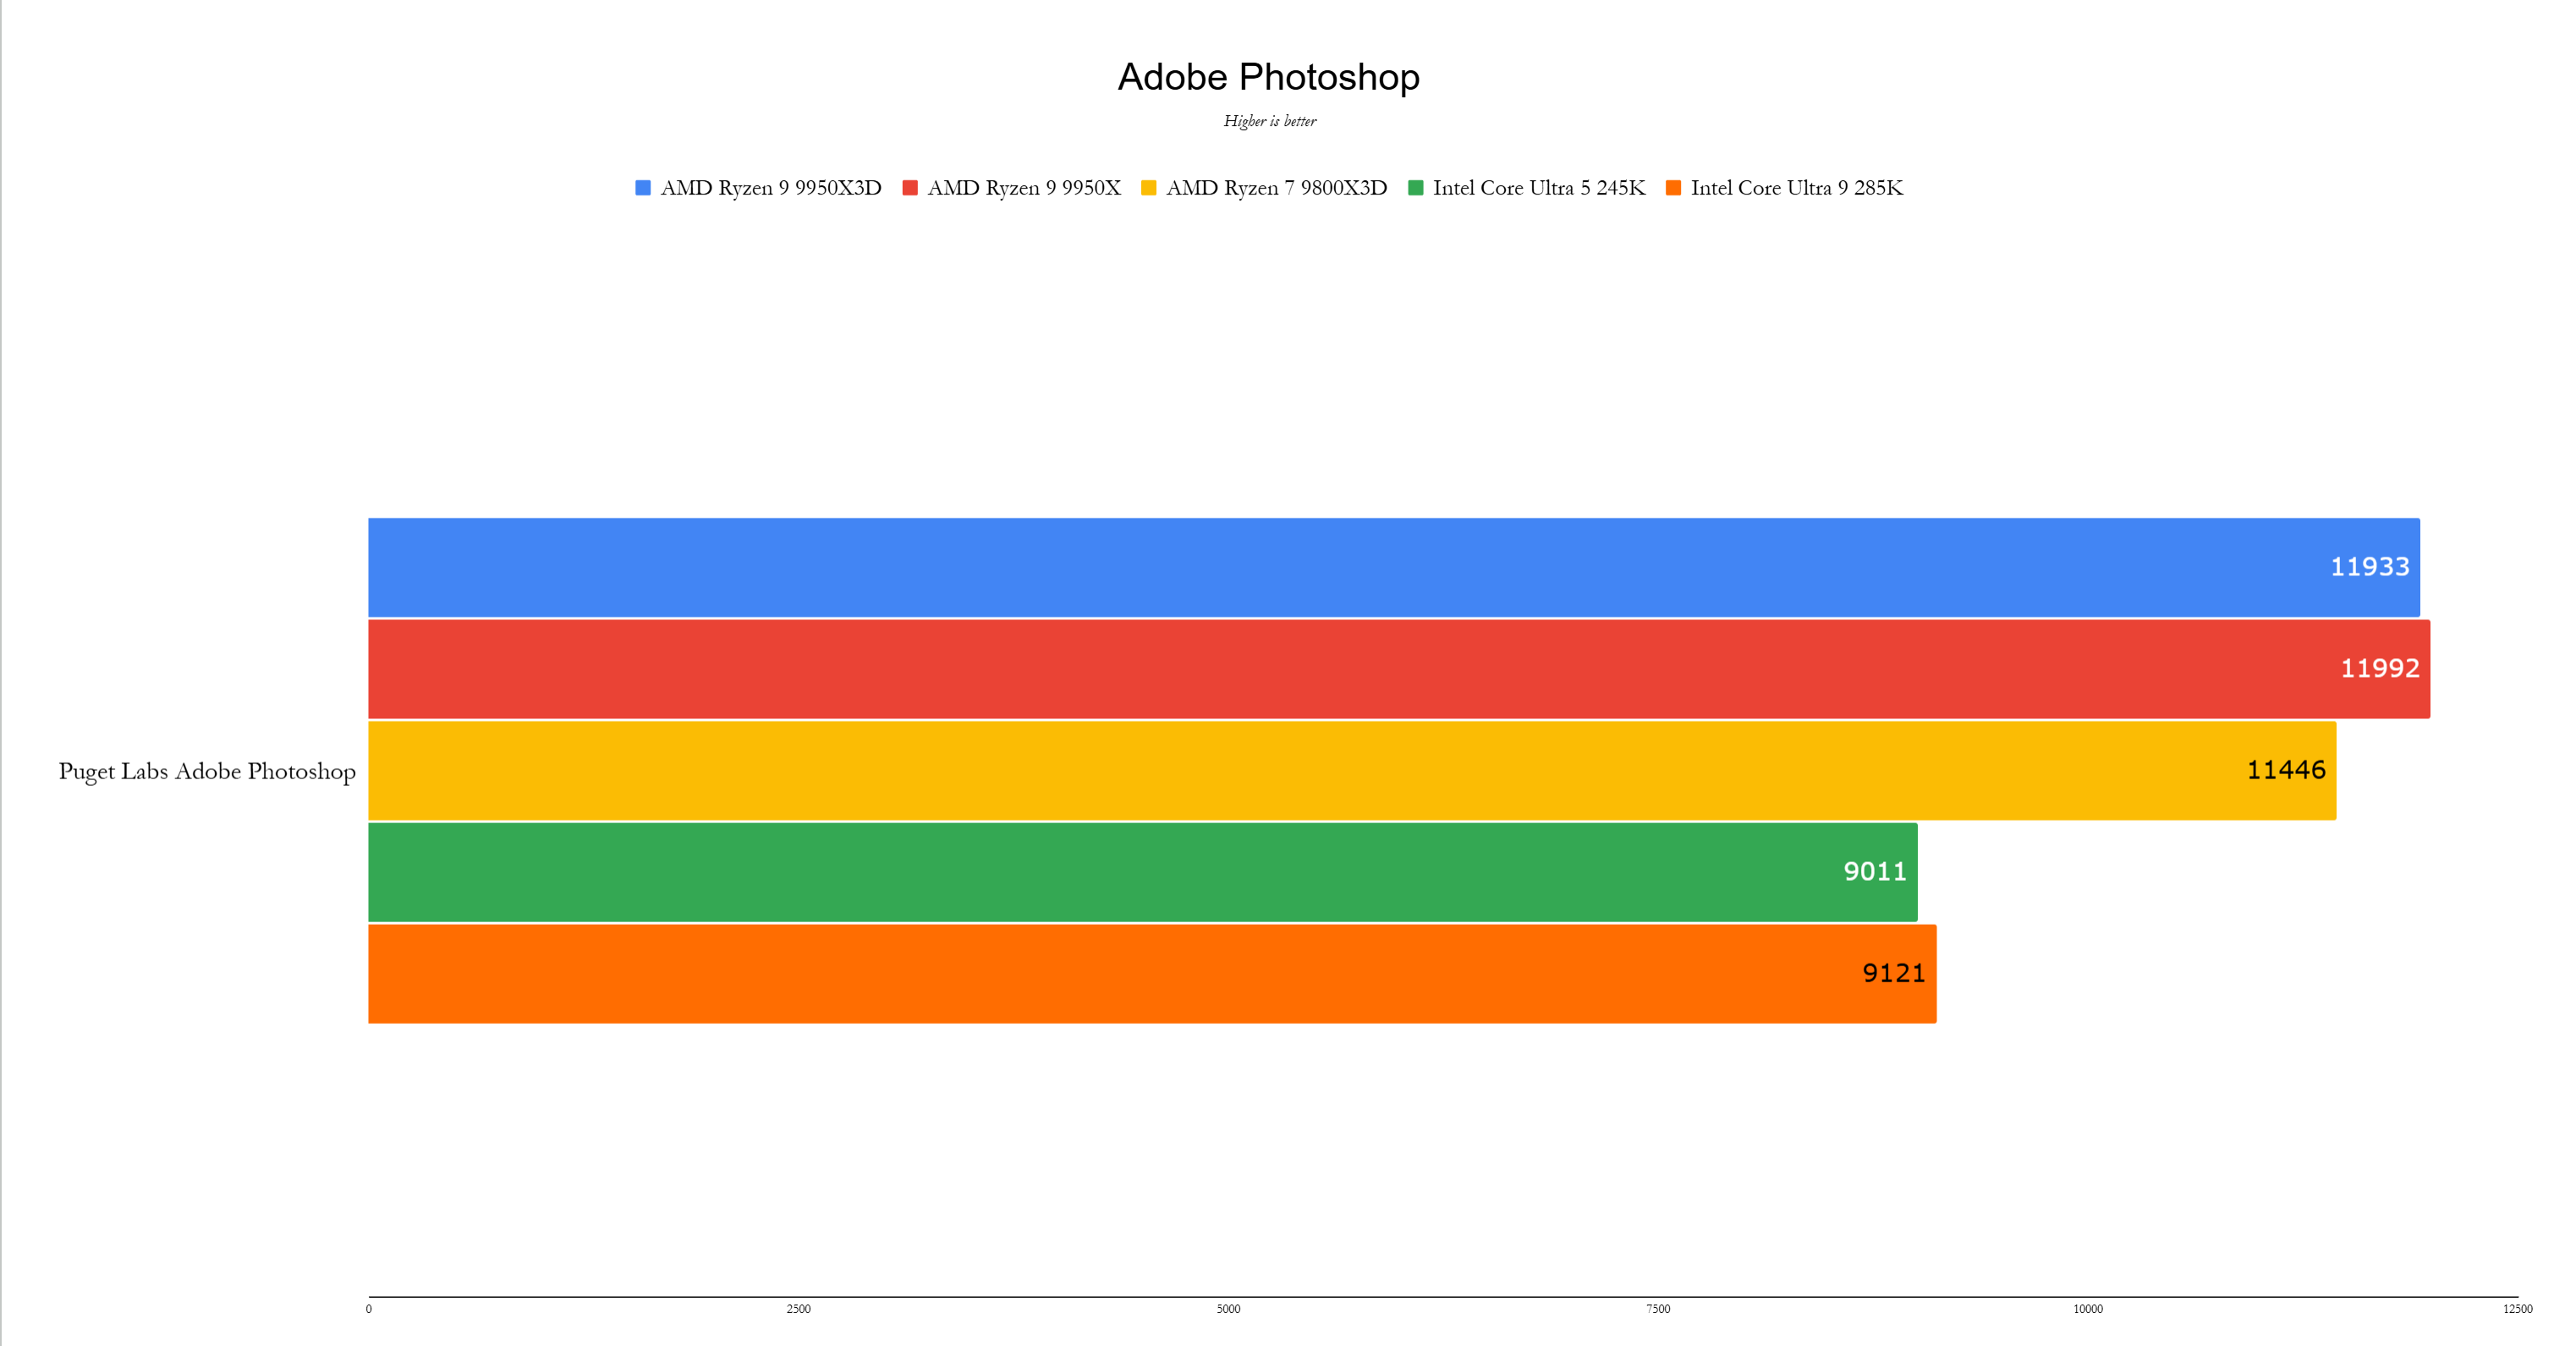The image size is (2576, 1346).
Task: Click the green Core Ultra 5 245K legend swatch
Action: pos(1416,188)
